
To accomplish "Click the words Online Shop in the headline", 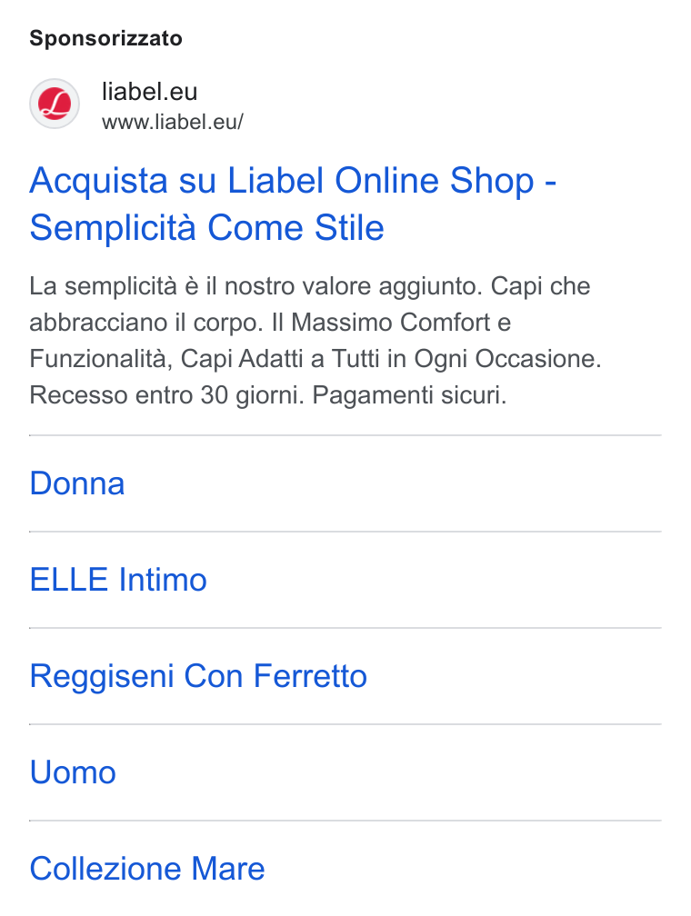I will (435, 180).
